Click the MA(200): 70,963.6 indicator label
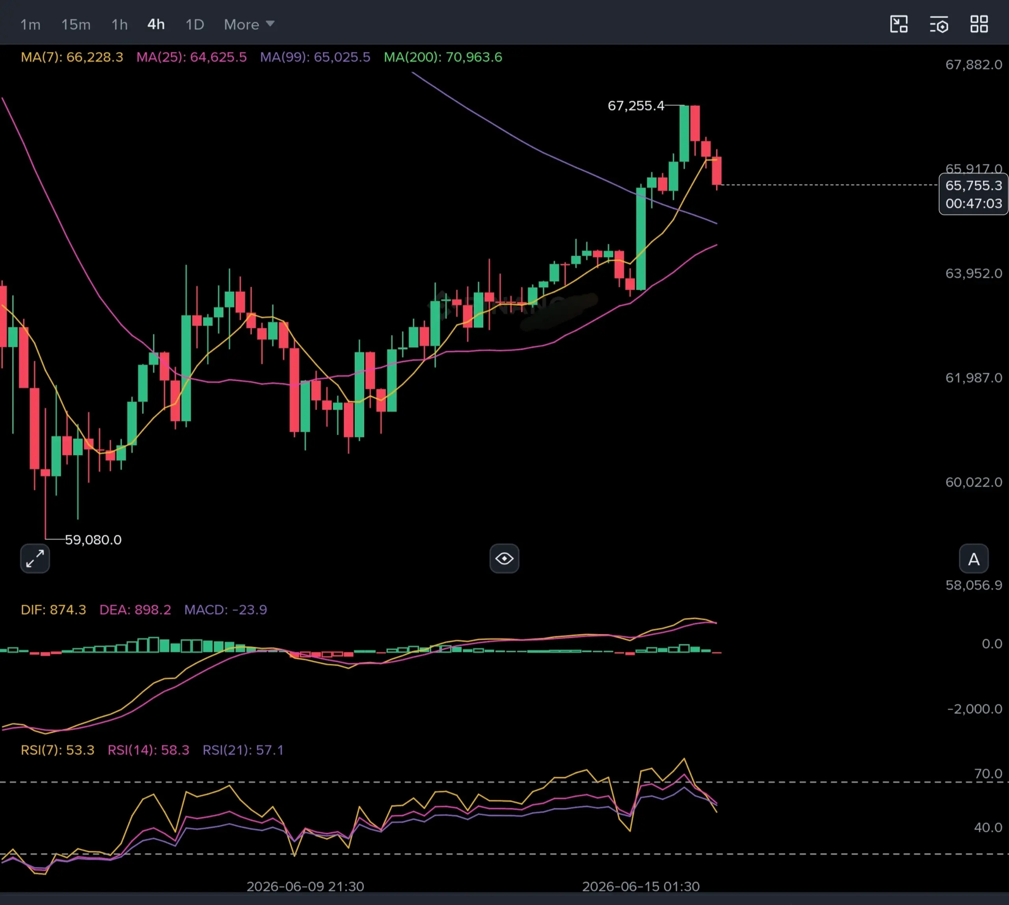This screenshot has width=1009, height=905. pyautogui.click(x=443, y=57)
